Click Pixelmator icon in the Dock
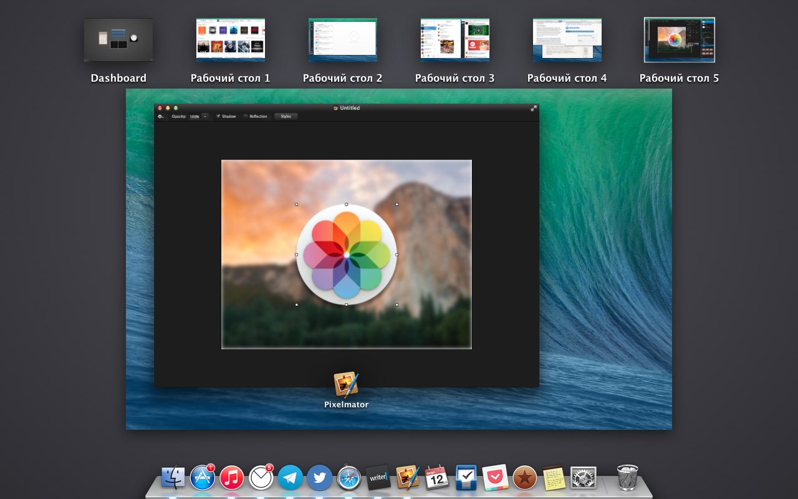This screenshot has height=499, width=798. click(x=408, y=478)
